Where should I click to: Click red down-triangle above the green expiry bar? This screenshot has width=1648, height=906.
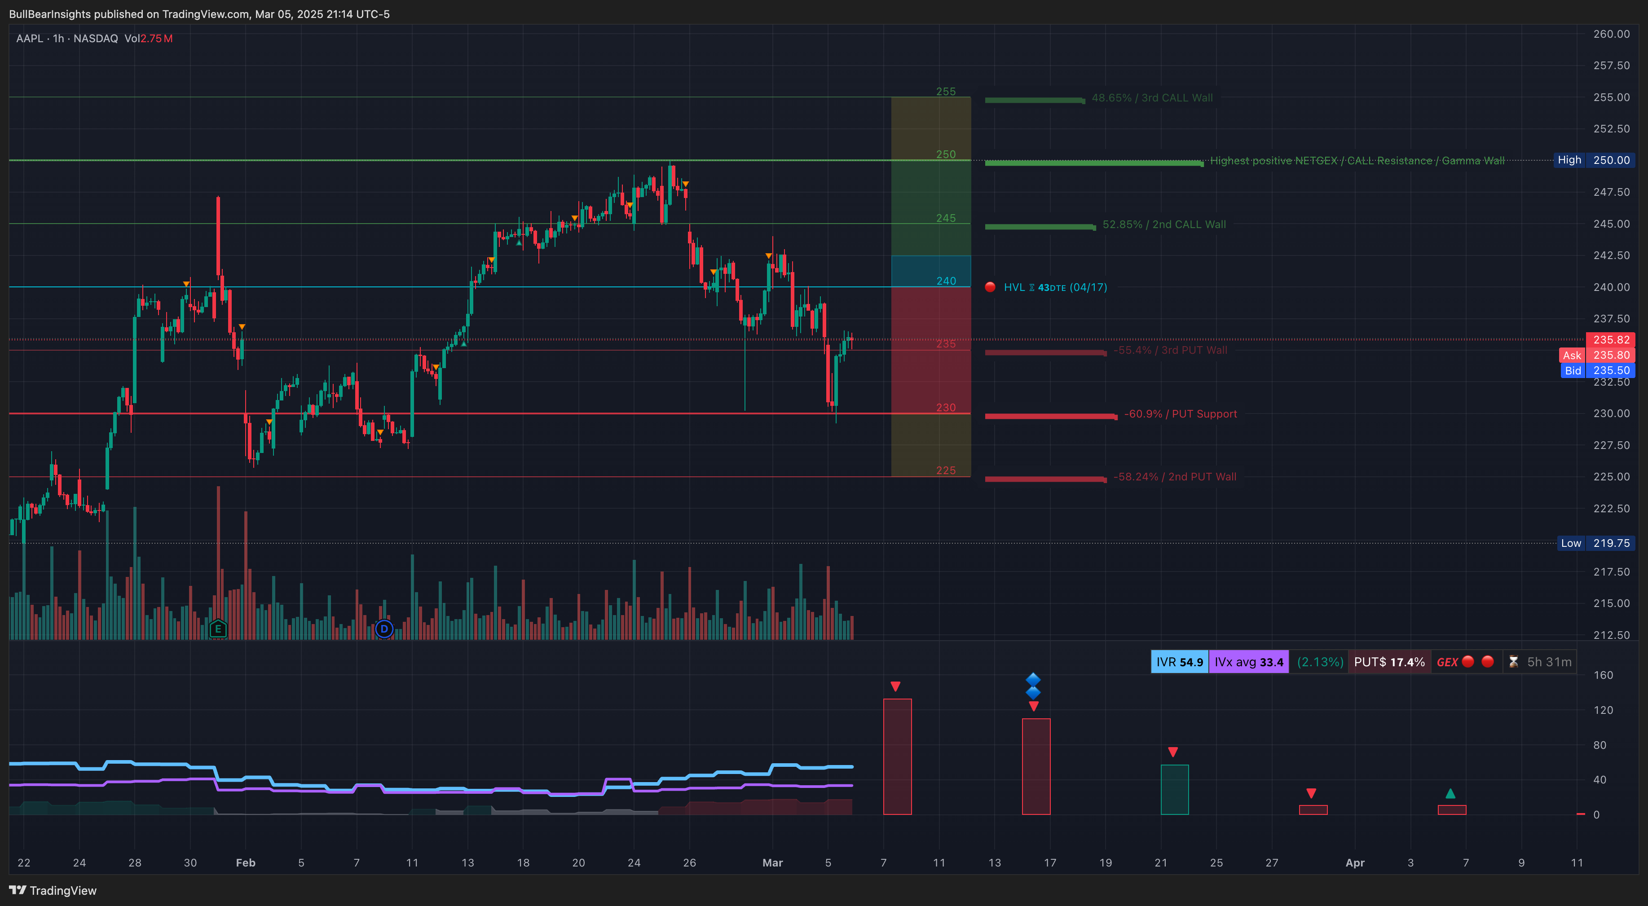(x=1172, y=752)
